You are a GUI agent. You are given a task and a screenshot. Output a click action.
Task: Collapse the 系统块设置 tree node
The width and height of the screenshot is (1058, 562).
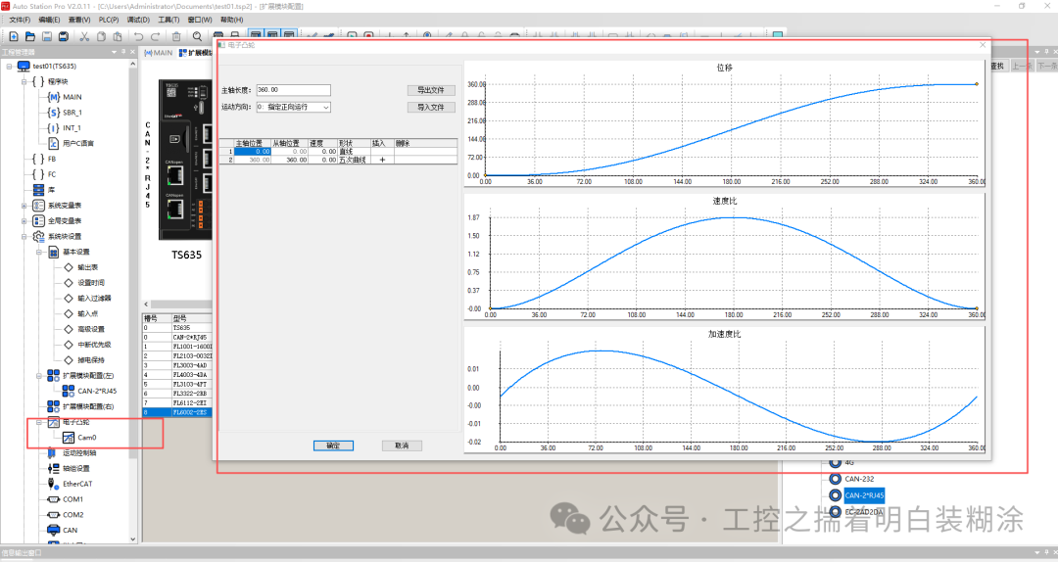click(x=24, y=236)
